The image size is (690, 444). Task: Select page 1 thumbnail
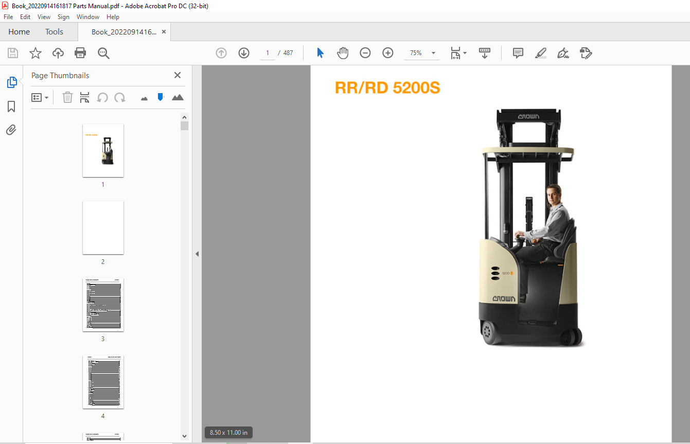[x=103, y=150]
